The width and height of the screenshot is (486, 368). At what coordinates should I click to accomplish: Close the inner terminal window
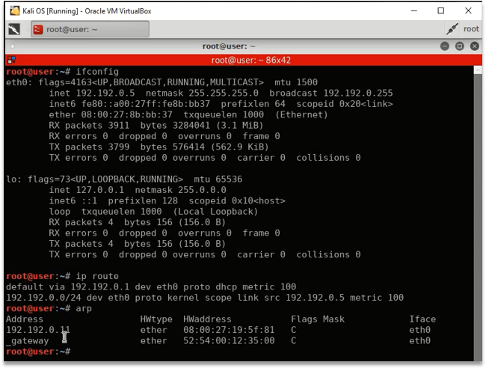tap(474, 46)
